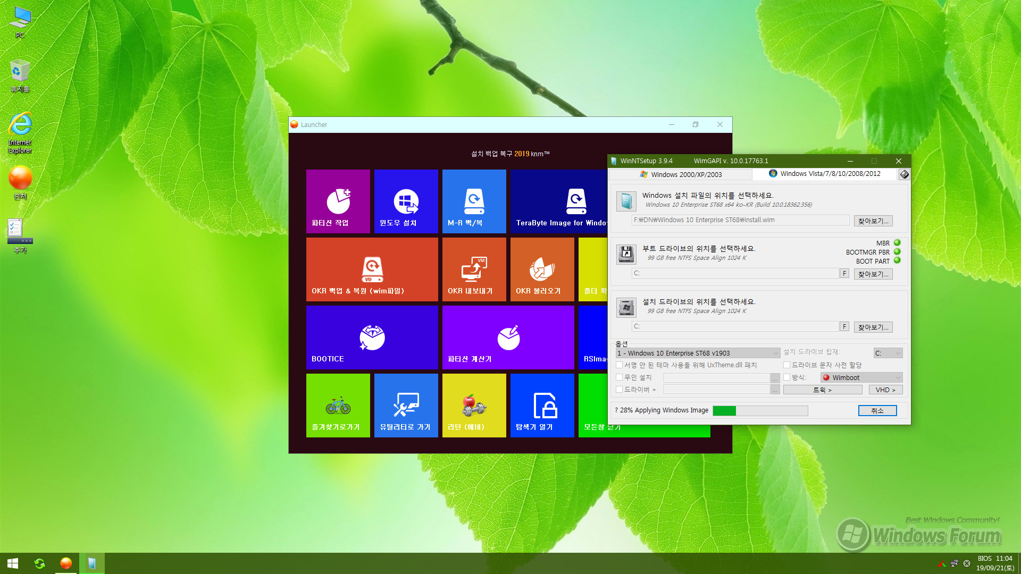This screenshot has height=574, width=1021.
Task: Open the OKR 불러오기 tile
Action: pyautogui.click(x=542, y=269)
